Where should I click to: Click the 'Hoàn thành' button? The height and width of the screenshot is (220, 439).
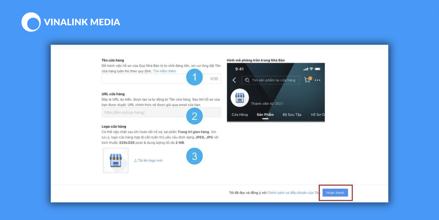pos(335,193)
